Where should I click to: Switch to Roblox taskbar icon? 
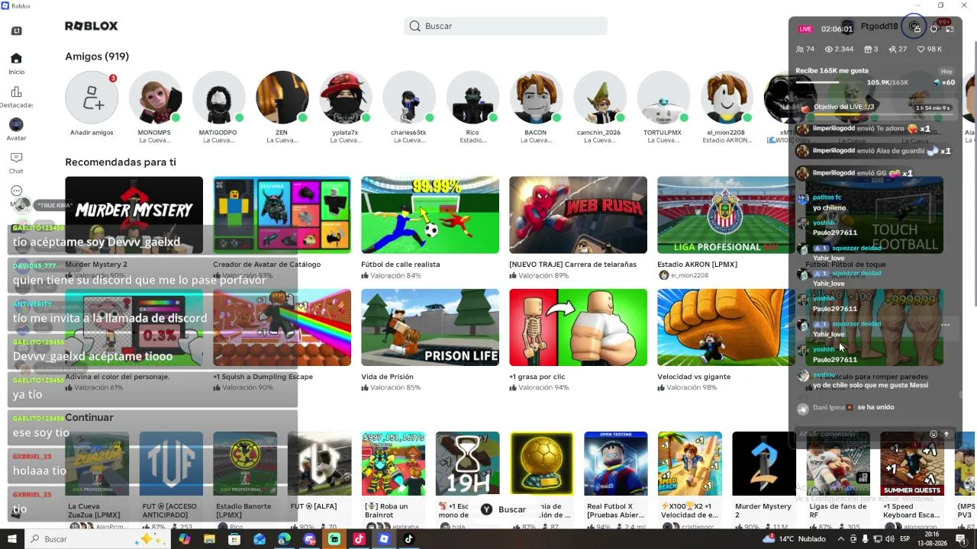point(384,539)
